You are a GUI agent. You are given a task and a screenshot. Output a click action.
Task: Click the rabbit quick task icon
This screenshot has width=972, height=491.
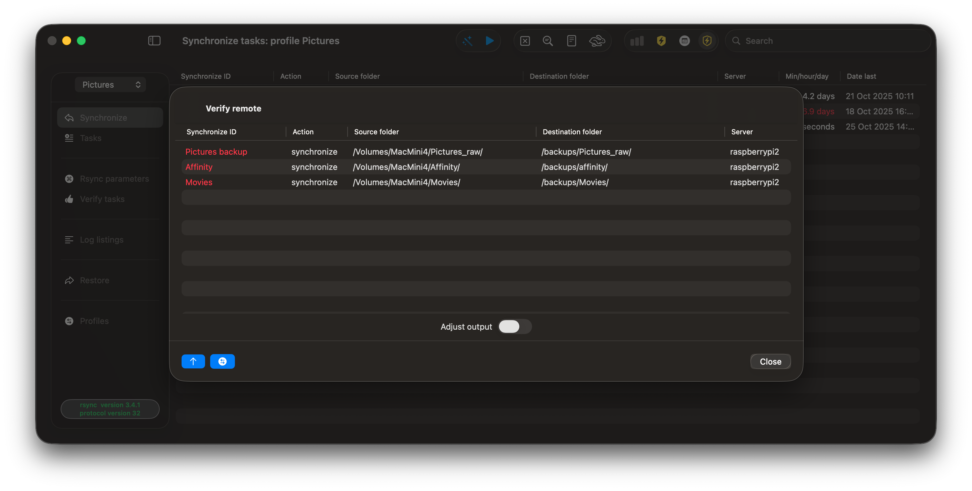point(597,41)
